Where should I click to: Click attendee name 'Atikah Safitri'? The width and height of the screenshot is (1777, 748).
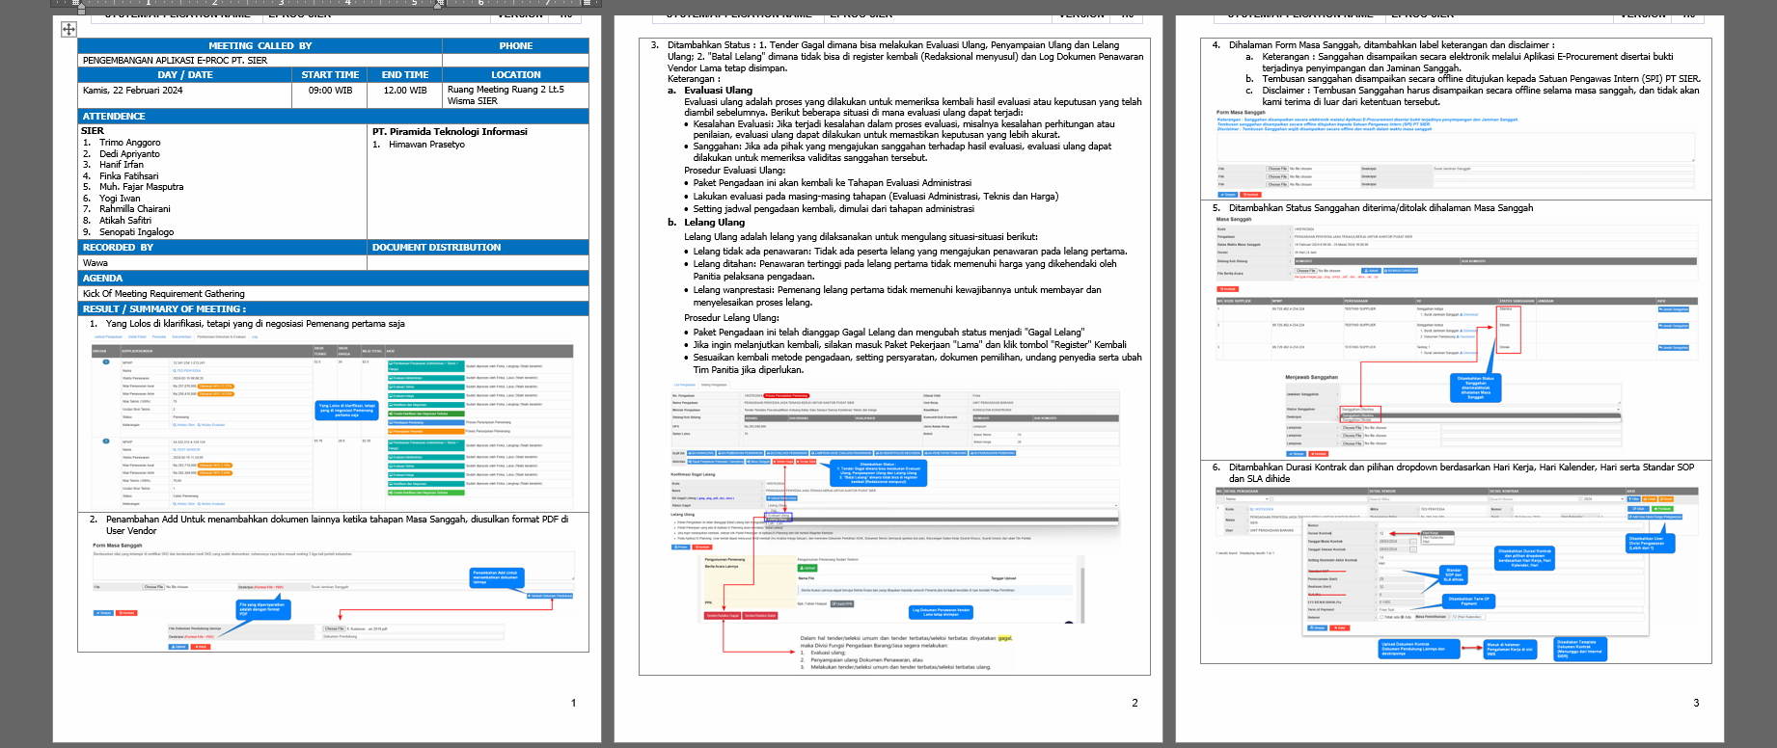125,221
